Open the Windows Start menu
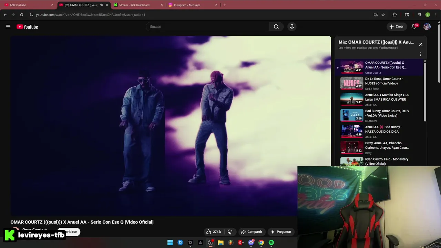 (x=170, y=242)
